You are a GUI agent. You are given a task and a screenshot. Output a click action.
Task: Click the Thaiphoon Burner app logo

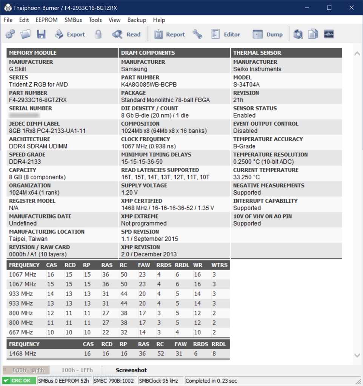click(8, 8)
